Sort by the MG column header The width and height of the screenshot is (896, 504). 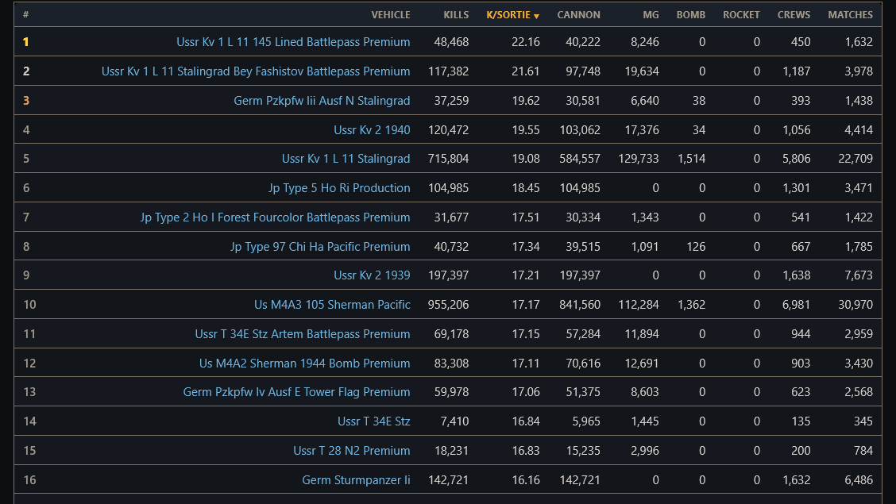[651, 15]
